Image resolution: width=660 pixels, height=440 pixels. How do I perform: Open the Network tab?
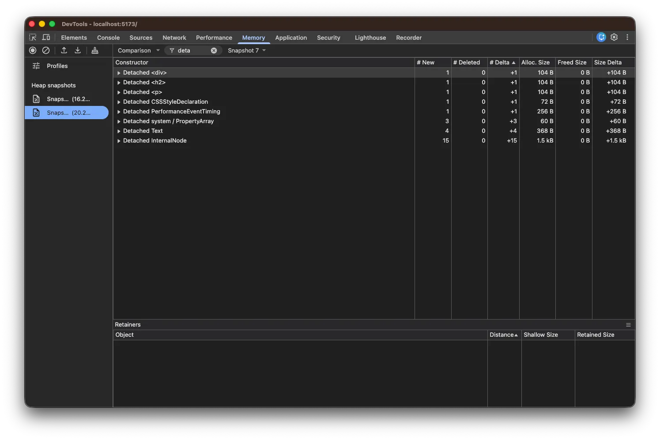coord(174,38)
